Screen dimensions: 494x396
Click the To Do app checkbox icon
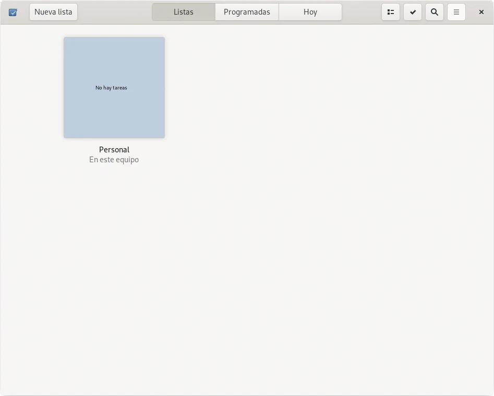click(x=13, y=12)
